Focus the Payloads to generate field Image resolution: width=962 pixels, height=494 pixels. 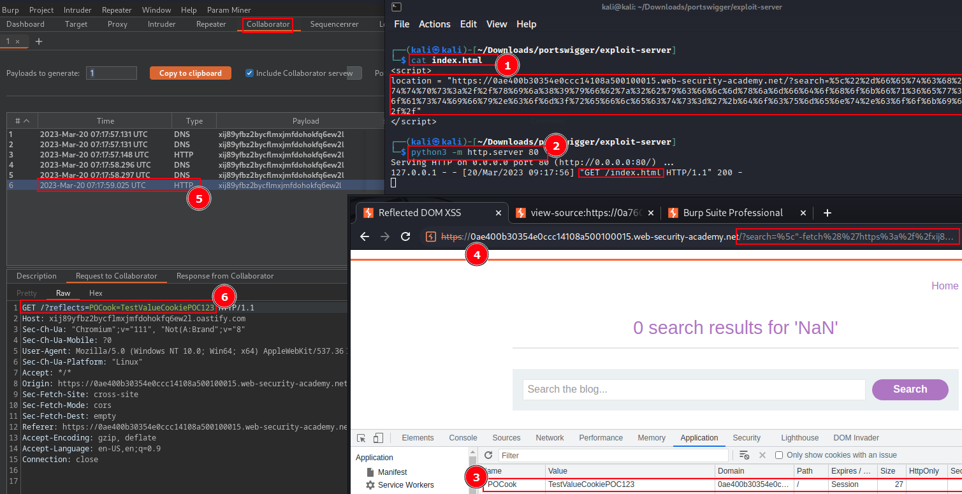(112, 73)
